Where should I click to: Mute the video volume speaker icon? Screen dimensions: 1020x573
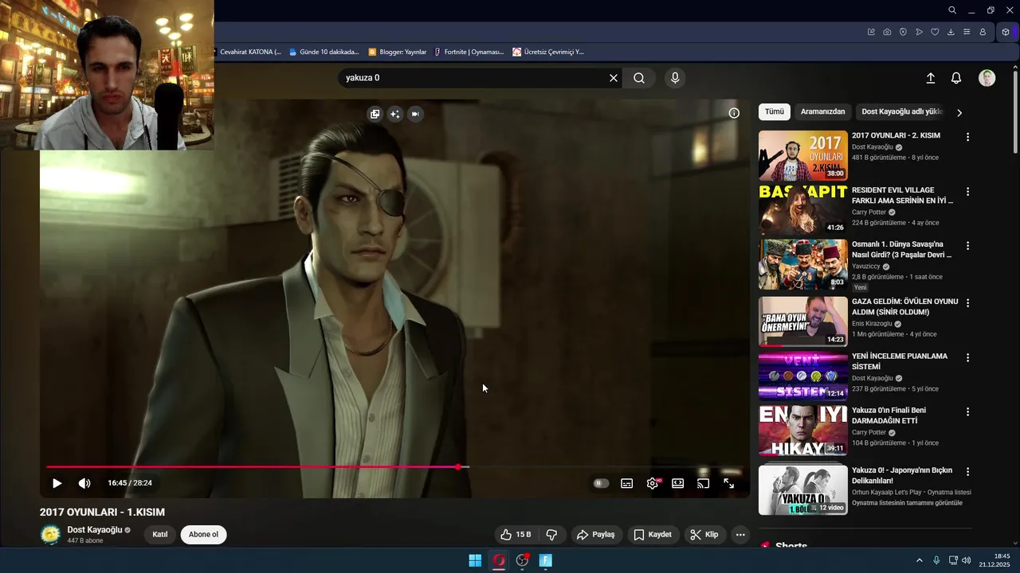click(x=84, y=483)
